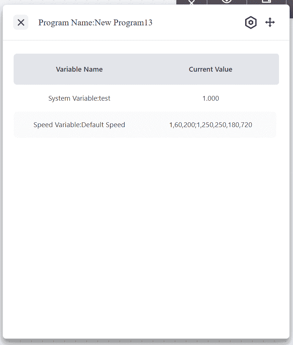Click the Program Name:New Program13 title
The height and width of the screenshot is (345, 293).
[x=95, y=23]
